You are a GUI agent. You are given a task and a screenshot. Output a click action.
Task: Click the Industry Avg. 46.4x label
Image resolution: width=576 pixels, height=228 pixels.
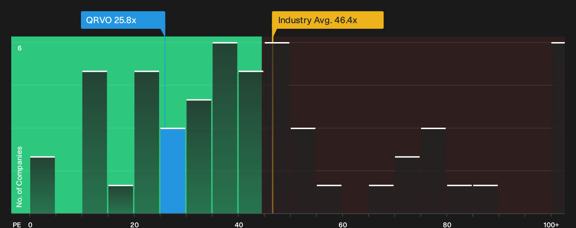(328, 20)
